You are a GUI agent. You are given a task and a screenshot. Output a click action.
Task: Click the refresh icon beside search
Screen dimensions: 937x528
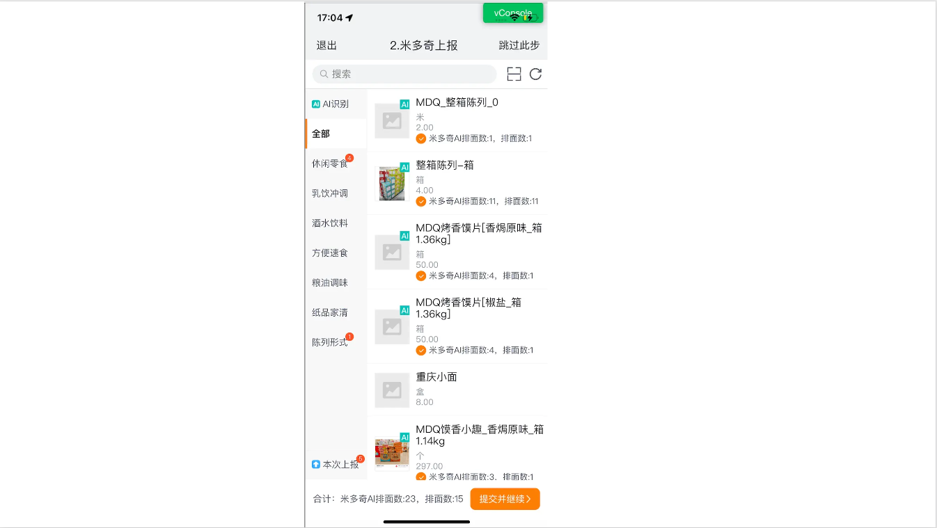point(535,74)
